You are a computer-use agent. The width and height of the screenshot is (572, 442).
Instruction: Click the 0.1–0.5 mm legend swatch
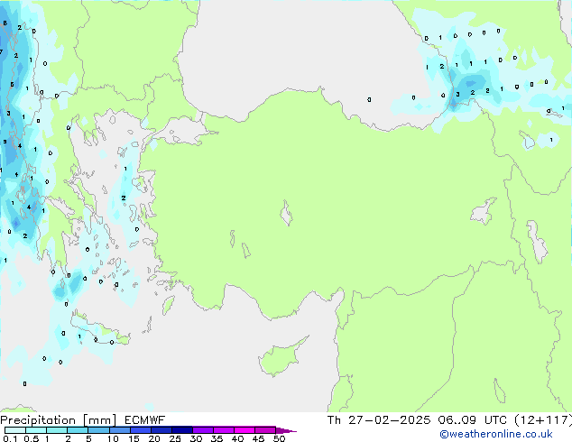pos(15,430)
